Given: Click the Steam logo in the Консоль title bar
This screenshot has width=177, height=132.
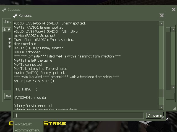Looking at the screenshot, I should point(15,16).
